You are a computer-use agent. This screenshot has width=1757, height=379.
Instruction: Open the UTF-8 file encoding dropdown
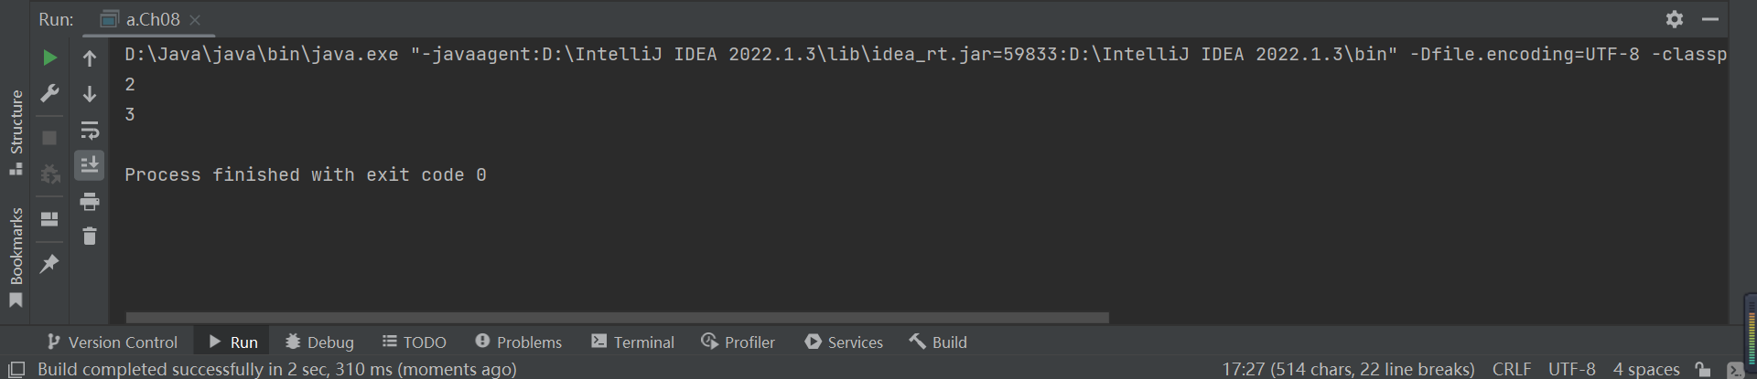(1571, 369)
